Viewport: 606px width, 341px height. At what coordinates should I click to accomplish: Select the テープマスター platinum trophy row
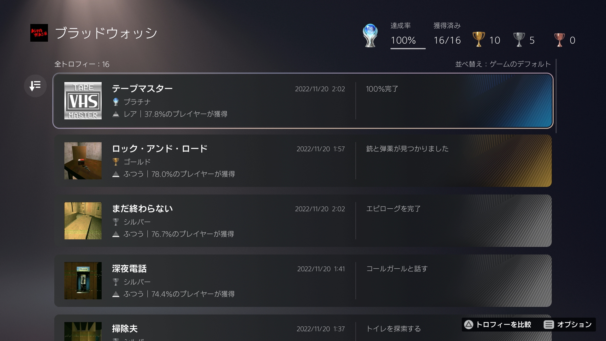click(303, 101)
